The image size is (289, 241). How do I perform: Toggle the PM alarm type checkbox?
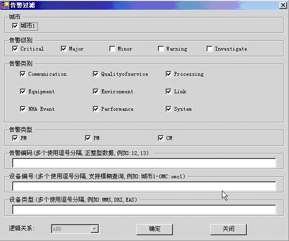click(88, 138)
